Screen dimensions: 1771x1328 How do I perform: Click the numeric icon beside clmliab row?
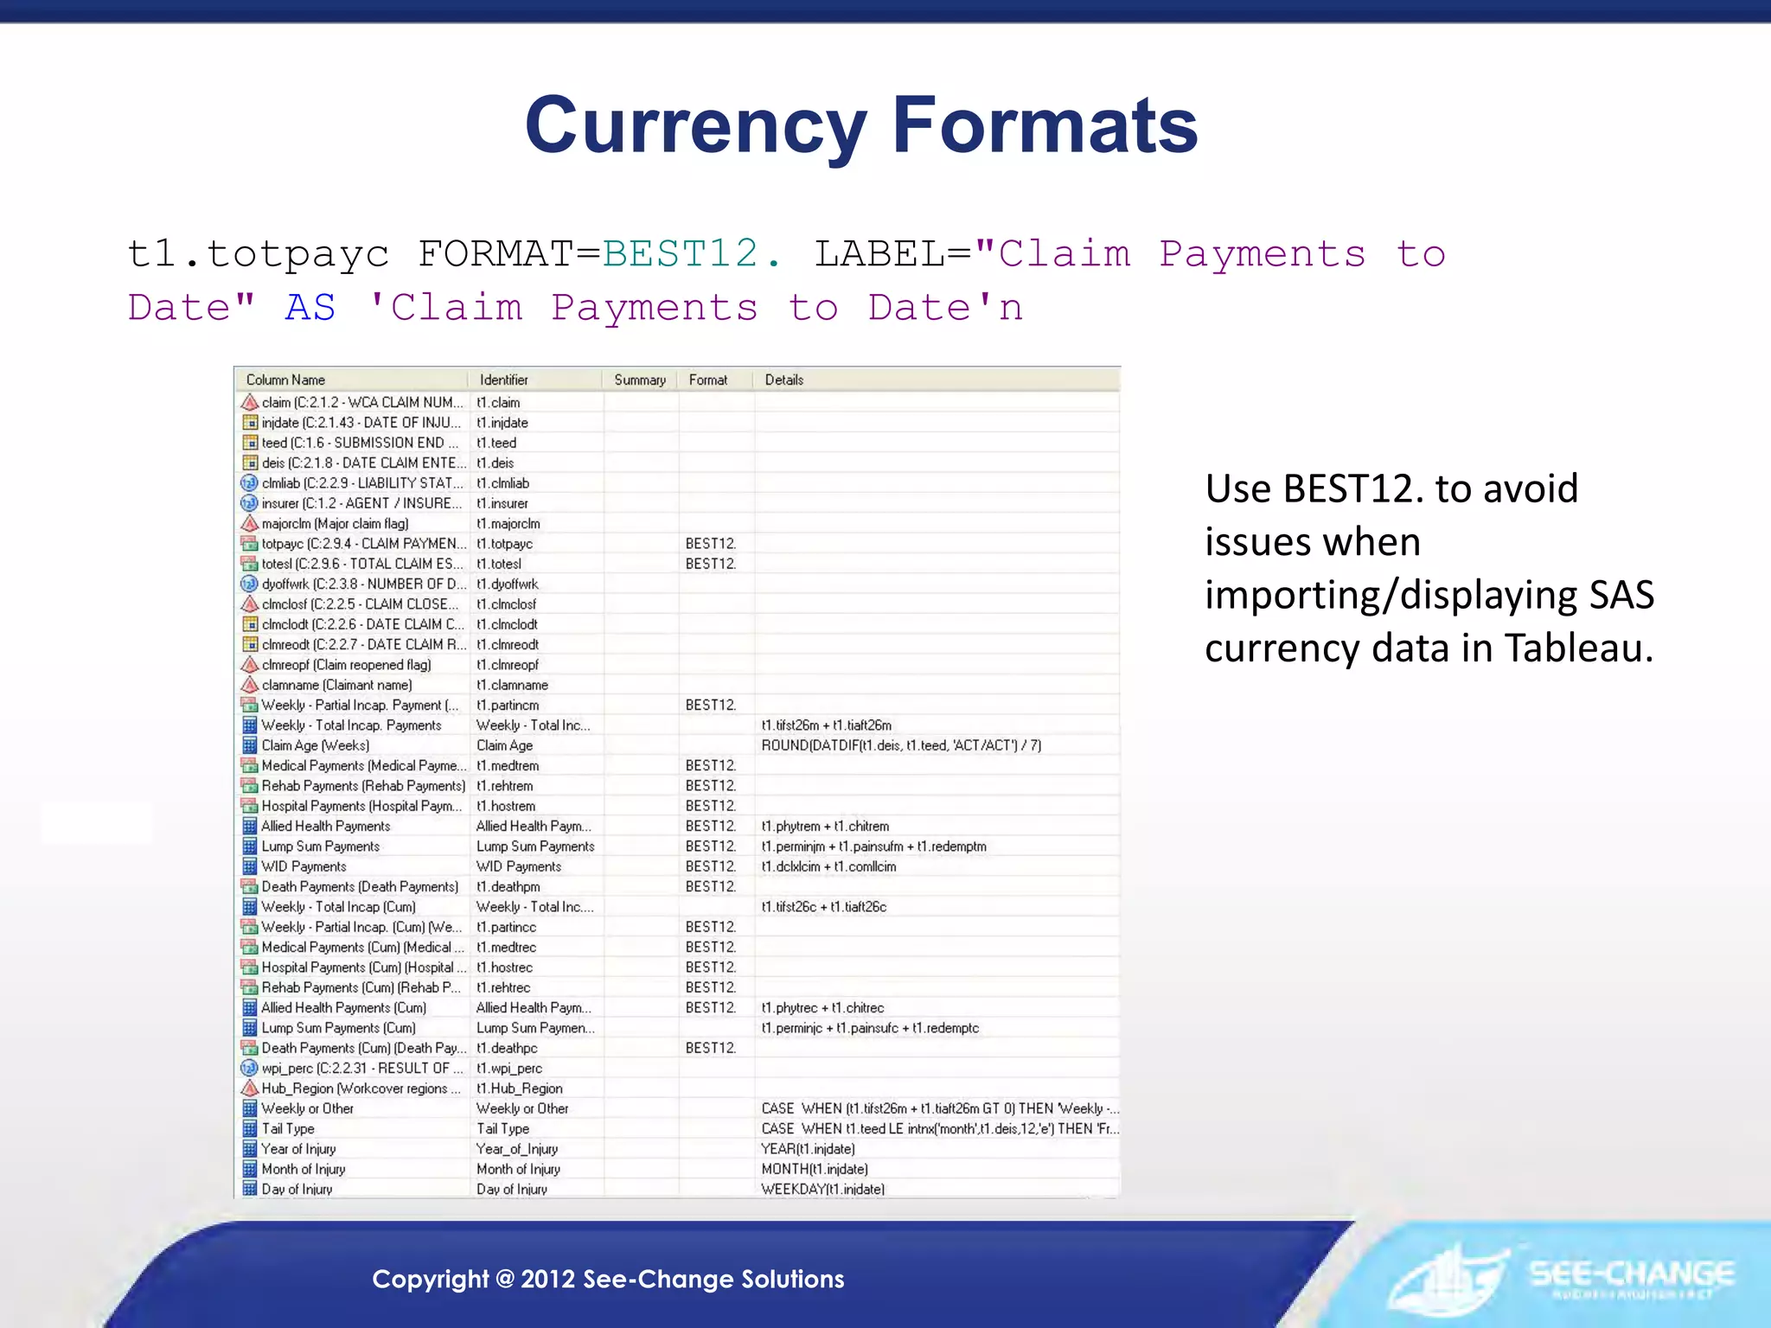pyautogui.click(x=249, y=482)
